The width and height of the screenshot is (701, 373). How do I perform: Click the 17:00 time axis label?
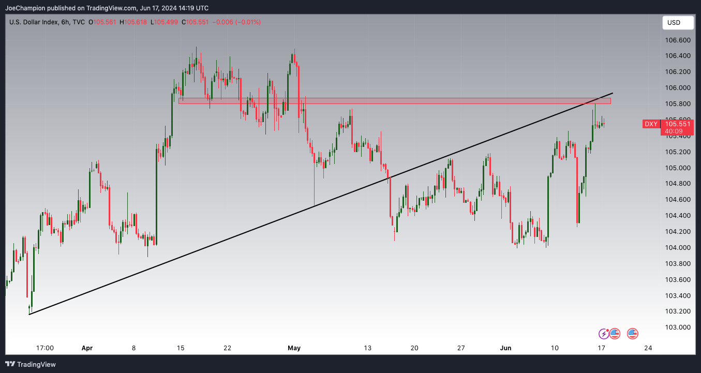tap(45, 348)
